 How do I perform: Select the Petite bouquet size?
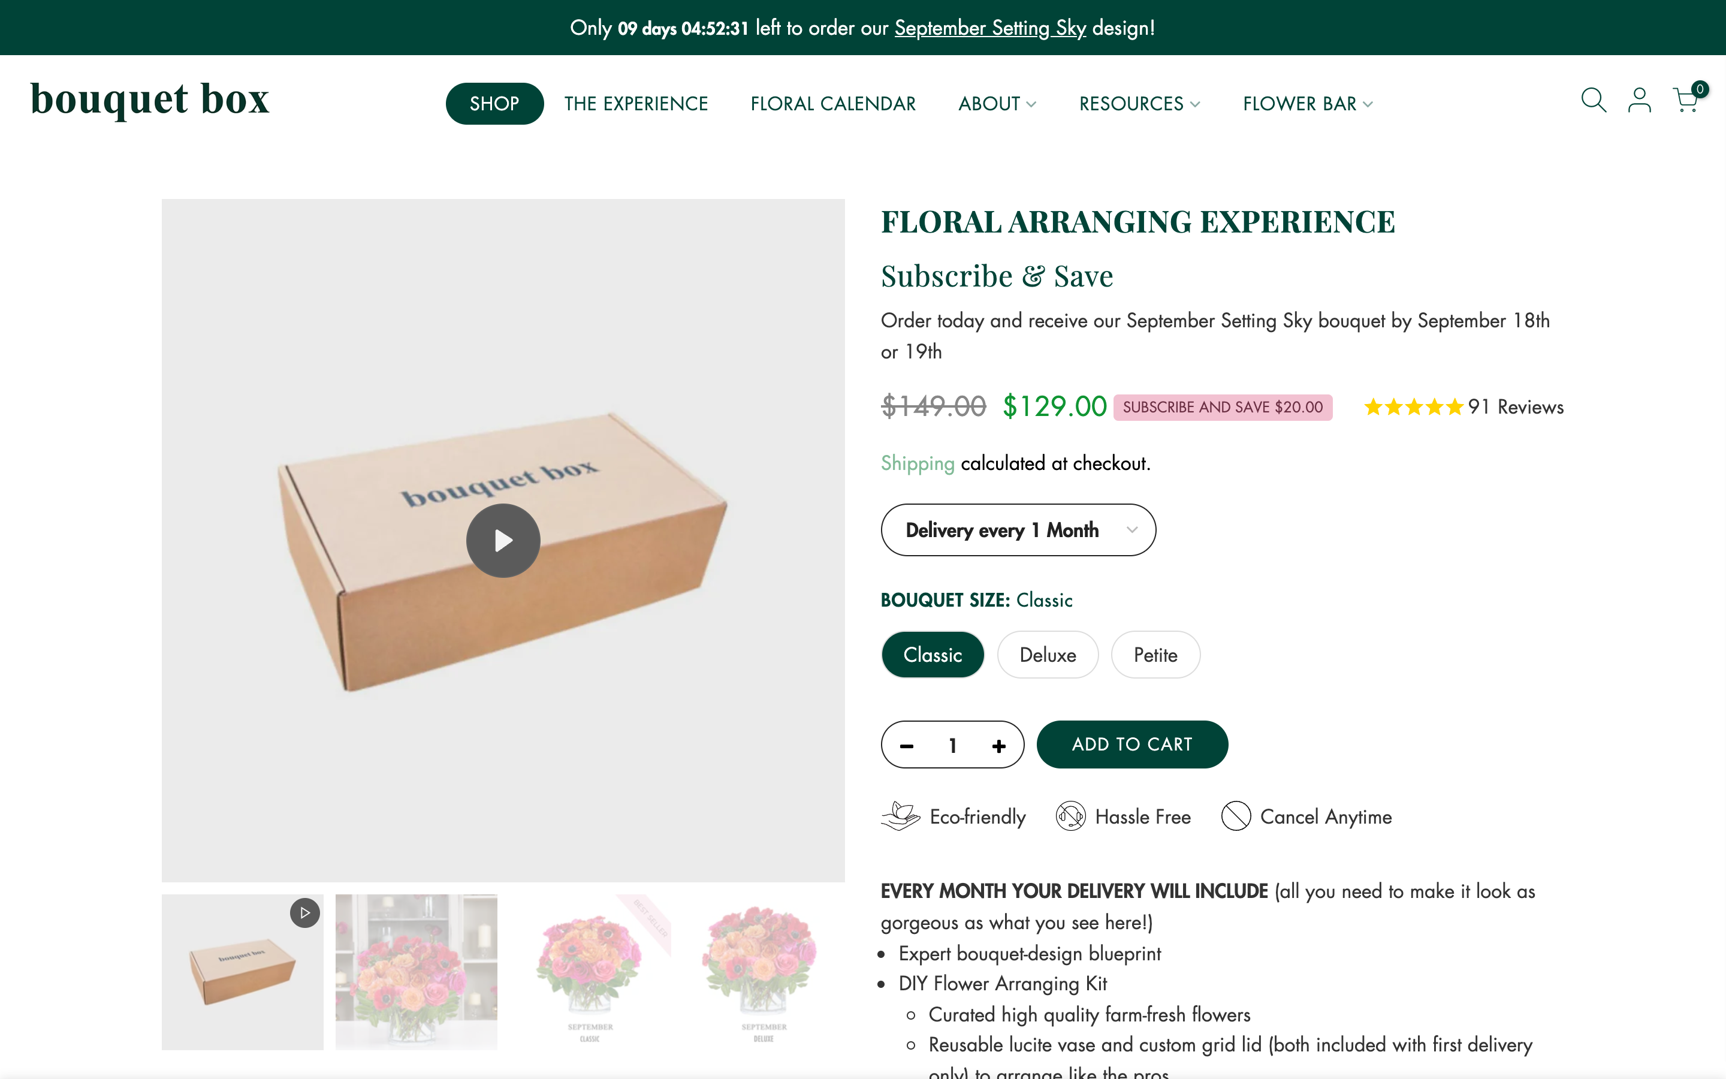1155,655
